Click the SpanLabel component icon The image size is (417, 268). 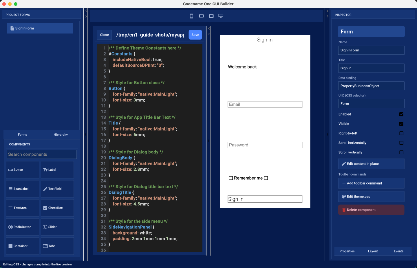click(x=10, y=189)
